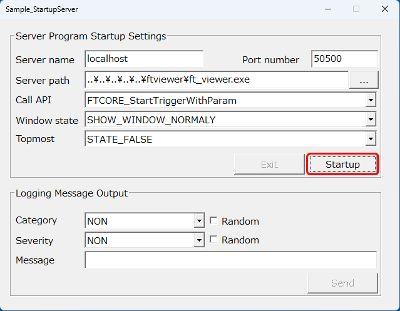The height and width of the screenshot is (311, 400).
Task: Enable the Category Random checkbox
Action: [x=214, y=221]
